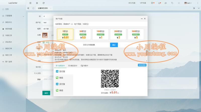This screenshot has width=201, height=112.
Task: Toggle fullscreen with the expand icon
Action: (x=179, y=3)
